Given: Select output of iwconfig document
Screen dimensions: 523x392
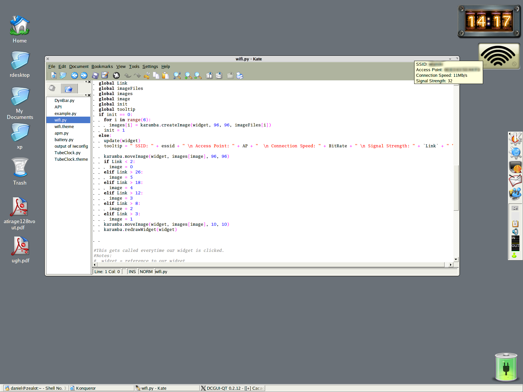Looking at the screenshot, I should [68, 146].
